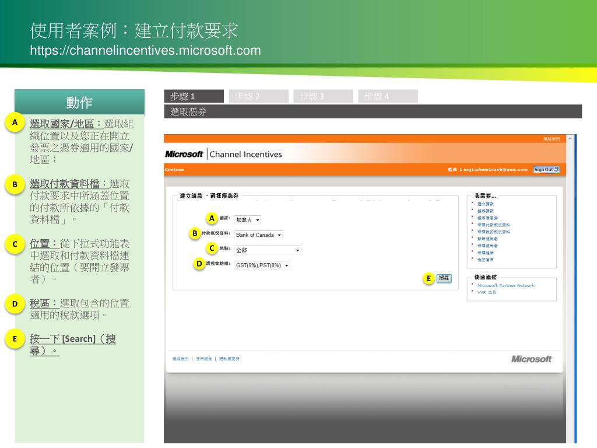Select the 步驟 2 tab
The height and width of the screenshot is (448, 597).
coord(258,96)
